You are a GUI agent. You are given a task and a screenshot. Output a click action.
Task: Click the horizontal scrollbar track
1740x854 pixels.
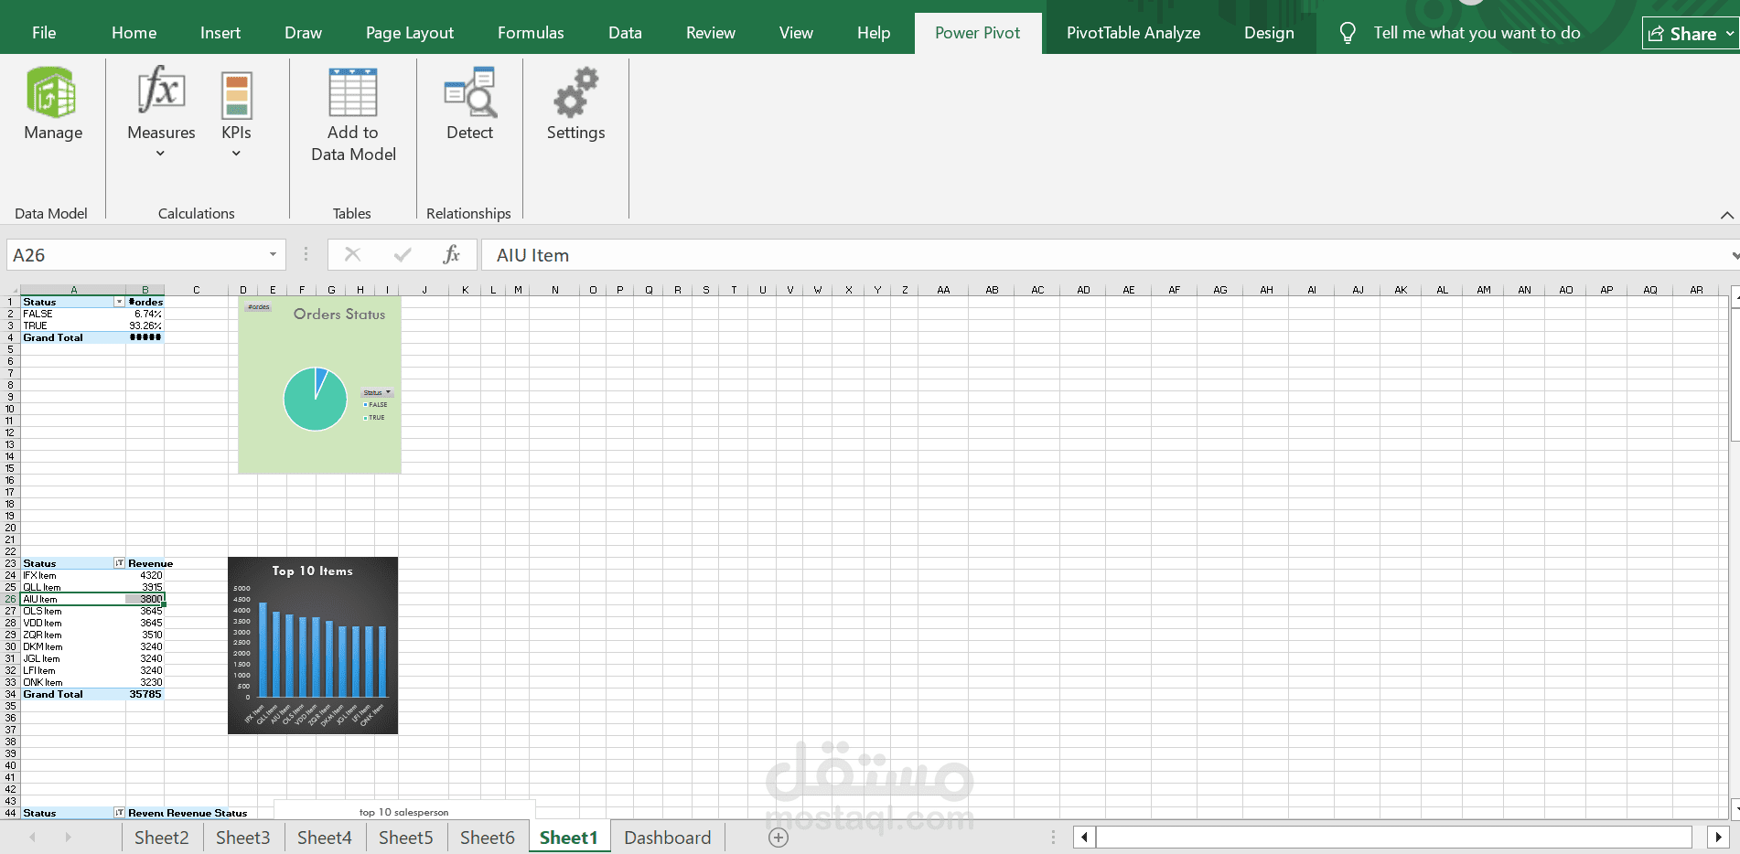tap(1393, 837)
